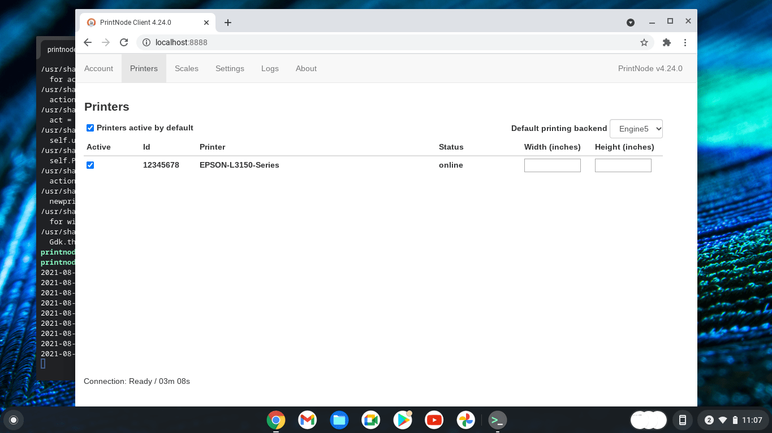Toggle Printers active by default checkbox
The height and width of the screenshot is (433, 772).
pyautogui.click(x=90, y=128)
